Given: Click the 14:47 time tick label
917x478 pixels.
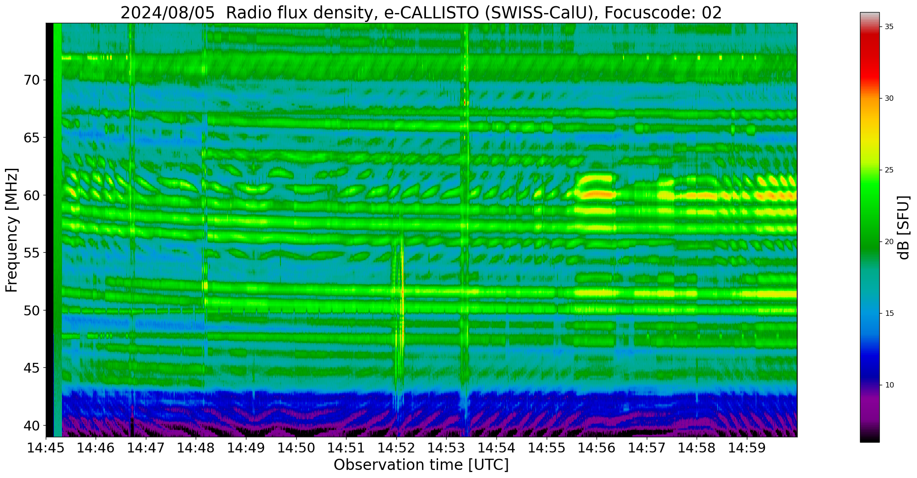Looking at the screenshot, I should pos(146,448).
